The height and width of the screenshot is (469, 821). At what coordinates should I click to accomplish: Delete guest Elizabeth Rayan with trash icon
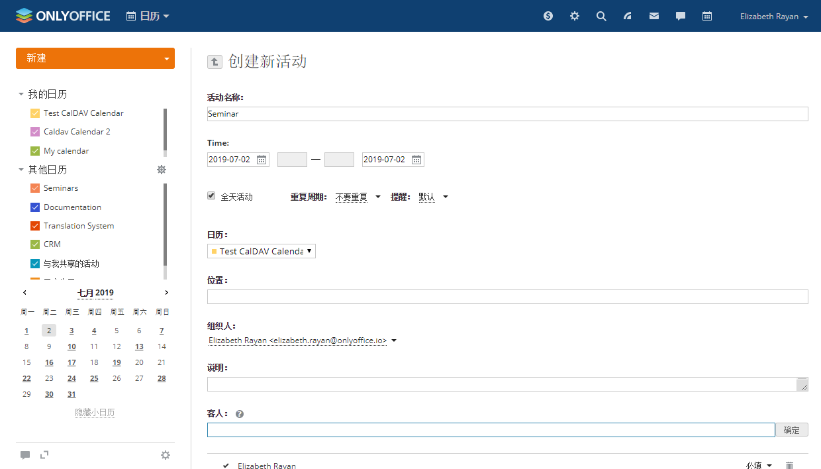point(789,466)
